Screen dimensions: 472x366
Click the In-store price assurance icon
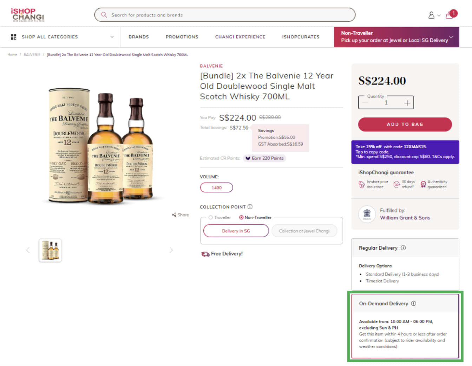tap(361, 184)
